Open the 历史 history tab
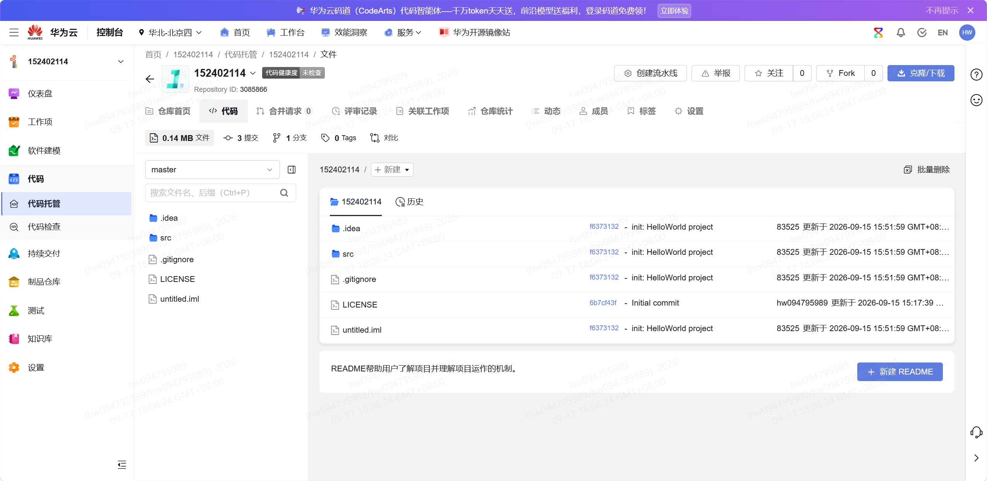Viewport: 987px width, 481px height. (x=409, y=202)
